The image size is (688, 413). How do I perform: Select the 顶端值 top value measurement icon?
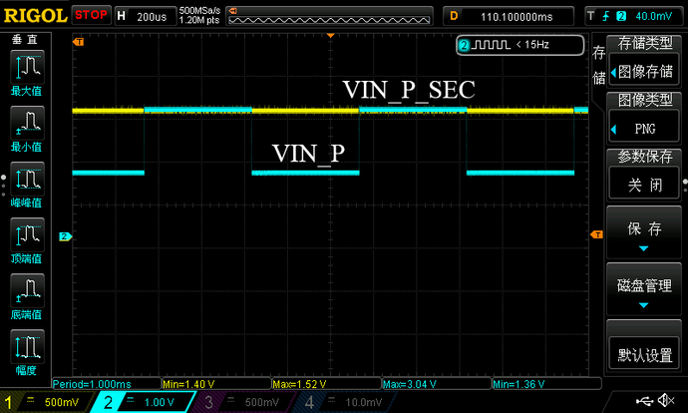click(x=27, y=240)
